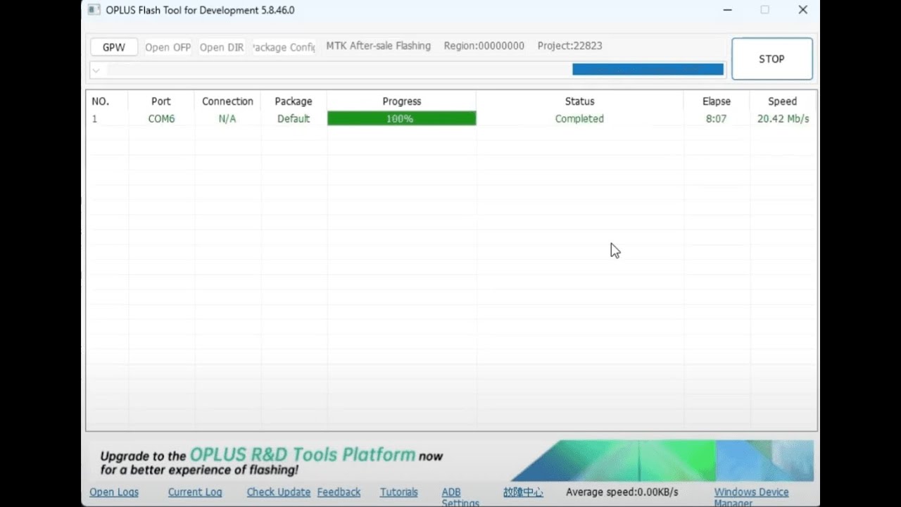Click the GPW button
901x507 pixels.
pyautogui.click(x=114, y=47)
